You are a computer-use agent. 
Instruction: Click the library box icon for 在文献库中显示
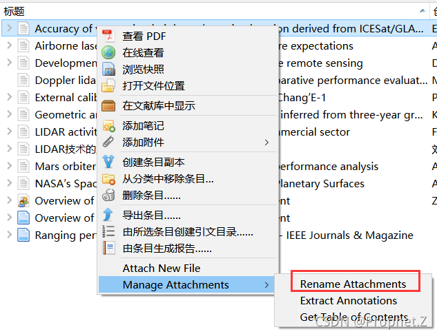tap(108, 105)
